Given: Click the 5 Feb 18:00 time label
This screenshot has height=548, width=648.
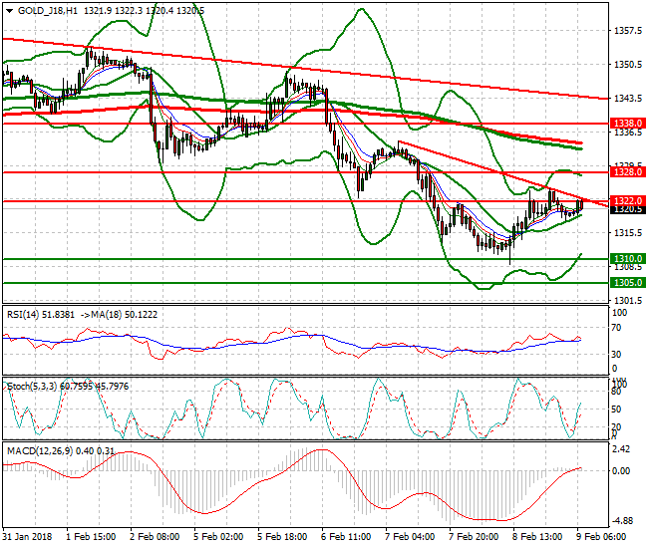Looking at the screenshot, I should point(282,537).
